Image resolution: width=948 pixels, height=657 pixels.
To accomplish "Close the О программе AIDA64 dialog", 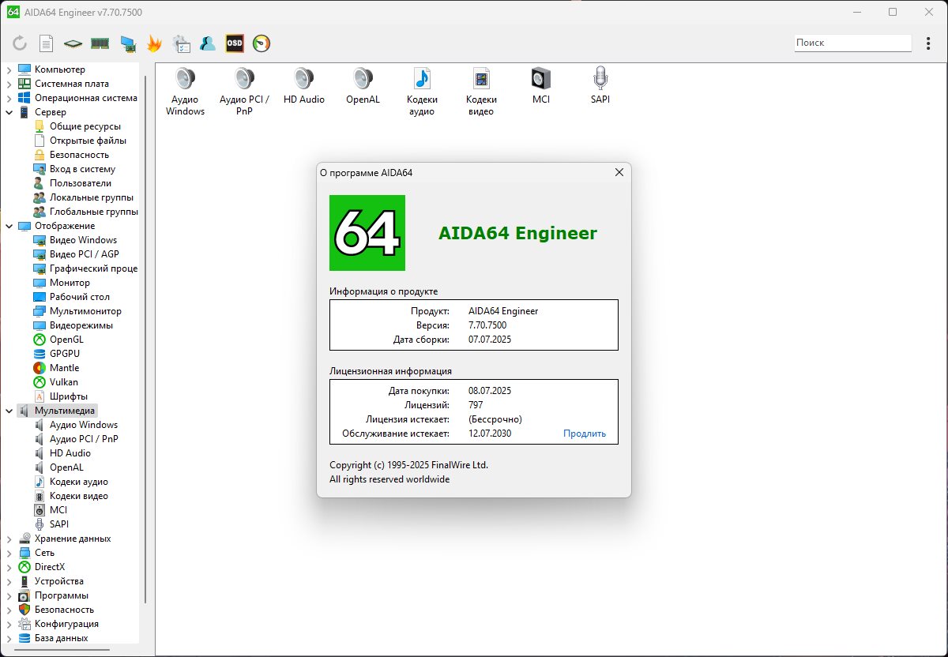I will [619, 172].
